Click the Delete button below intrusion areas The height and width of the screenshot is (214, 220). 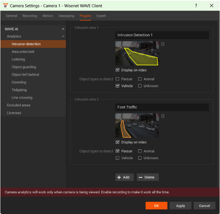click(x=148, y=177)
